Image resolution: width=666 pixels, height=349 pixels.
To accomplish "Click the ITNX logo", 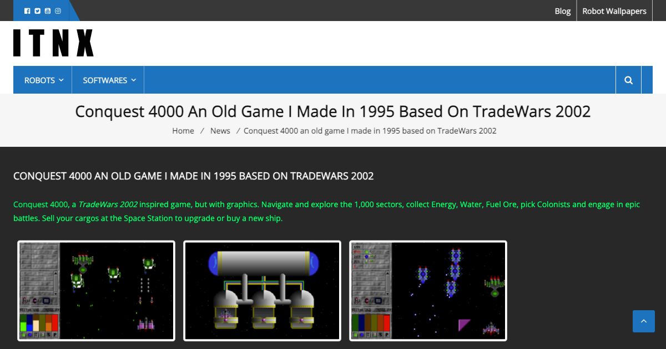I will click(x=53, y=42).
